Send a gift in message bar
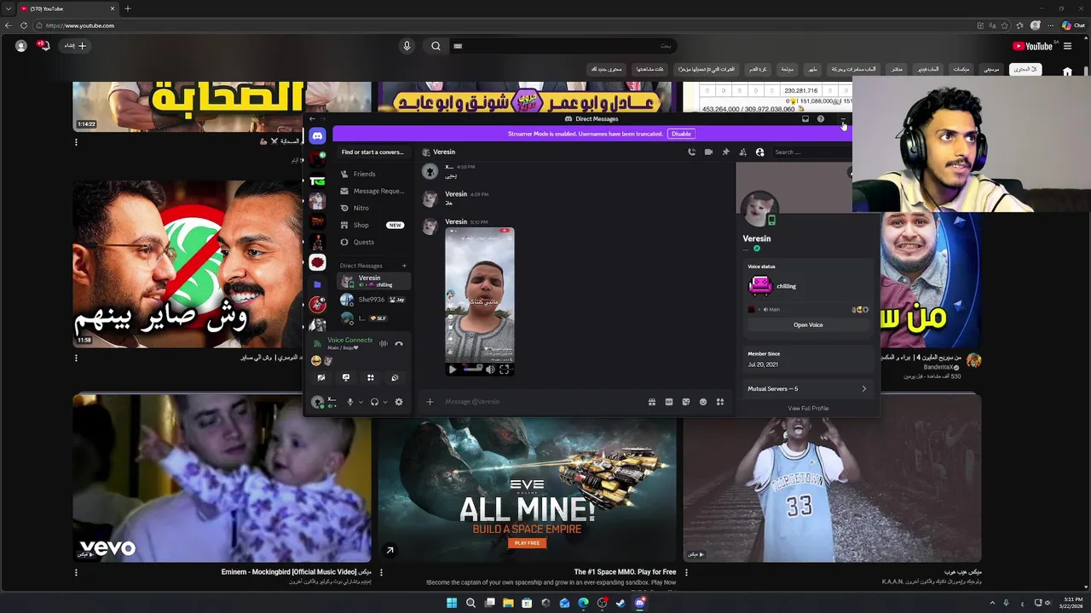The height and width of the screenshot is (613, 1091). [652, 402]
